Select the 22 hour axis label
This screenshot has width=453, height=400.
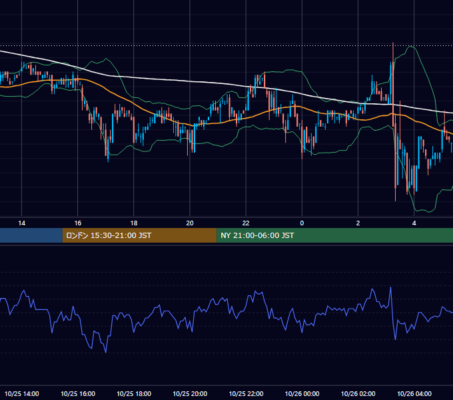tap(246, 223)
